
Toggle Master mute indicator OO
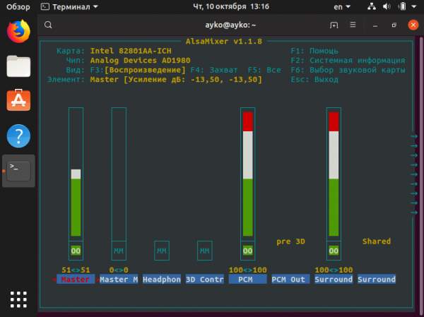pyautogui.click(x=76, y=251)
